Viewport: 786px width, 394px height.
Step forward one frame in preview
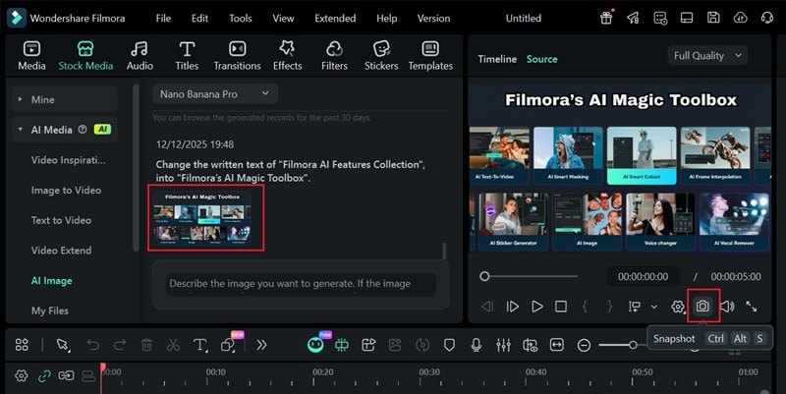click(x=512, y=307)
